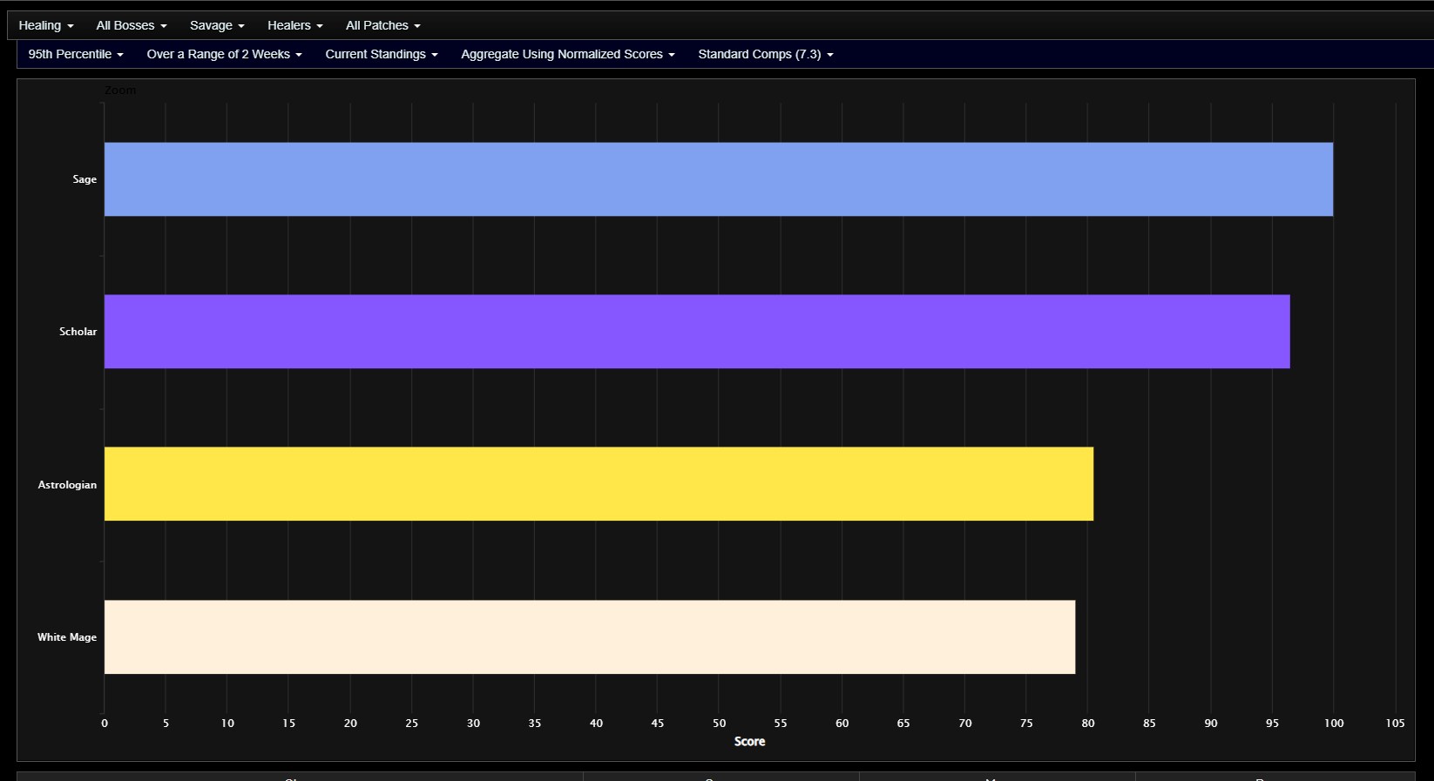
Task: Click the 100 tick label on Score axis
Action: [1334, 724]
